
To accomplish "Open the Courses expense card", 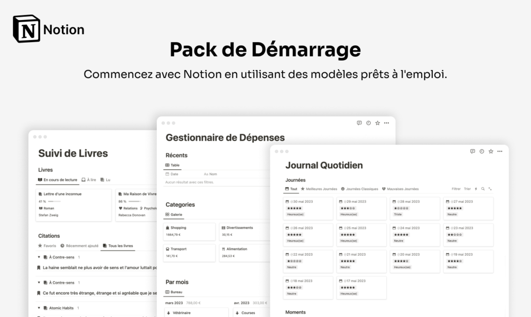I will click(x=251, y=312).
